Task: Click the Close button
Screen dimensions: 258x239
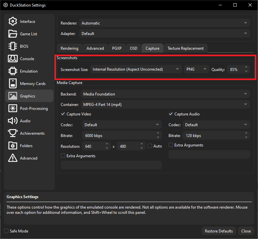Action: click(x=246, y=231)
